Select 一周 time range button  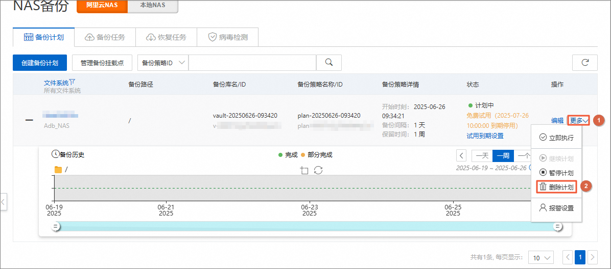pyautogui.click(x=503, y=156)
